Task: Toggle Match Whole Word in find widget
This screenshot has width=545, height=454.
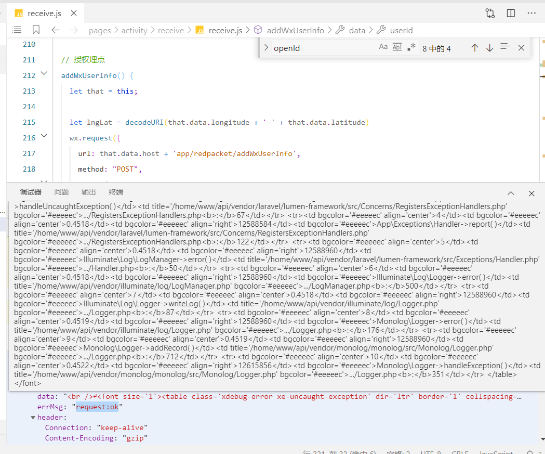Action: 397,47
